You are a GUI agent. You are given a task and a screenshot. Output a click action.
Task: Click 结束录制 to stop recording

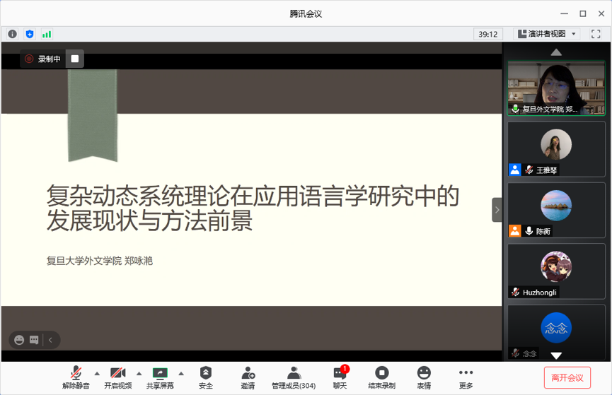pos(381,377)
